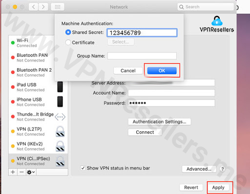Screen dimensions: 250x194
Task: Click the Search field in toolbar
Action: pos(206,7)
